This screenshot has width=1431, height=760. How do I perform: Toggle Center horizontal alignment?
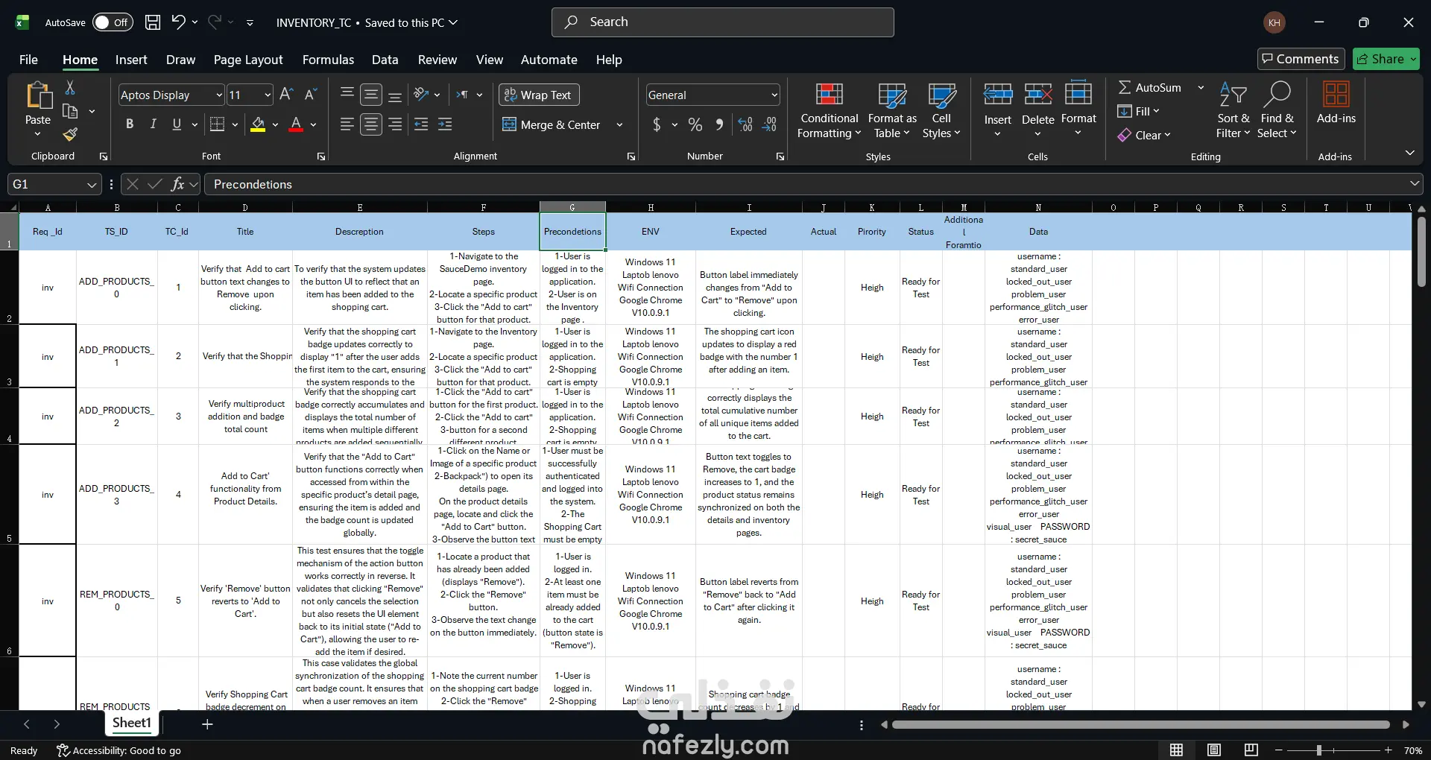click(371, 124)
